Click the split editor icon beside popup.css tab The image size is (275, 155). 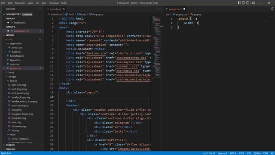coord(273,9)
